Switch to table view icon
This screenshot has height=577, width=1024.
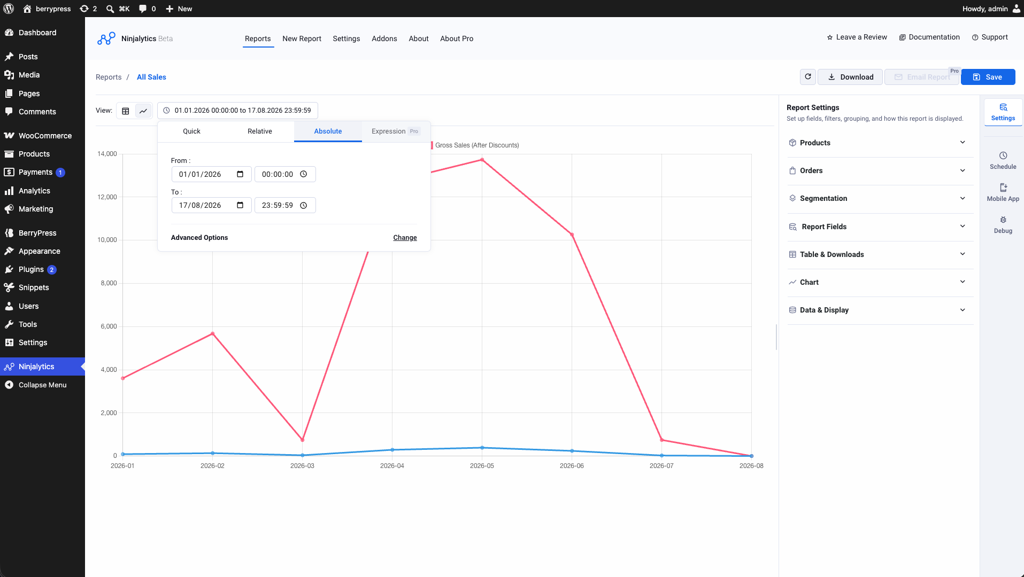pos(126,111)
